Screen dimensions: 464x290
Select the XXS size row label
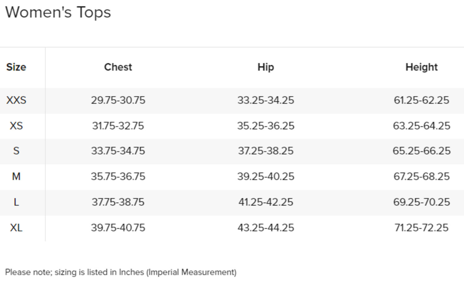pyautogui.click(x=16, y=100)
